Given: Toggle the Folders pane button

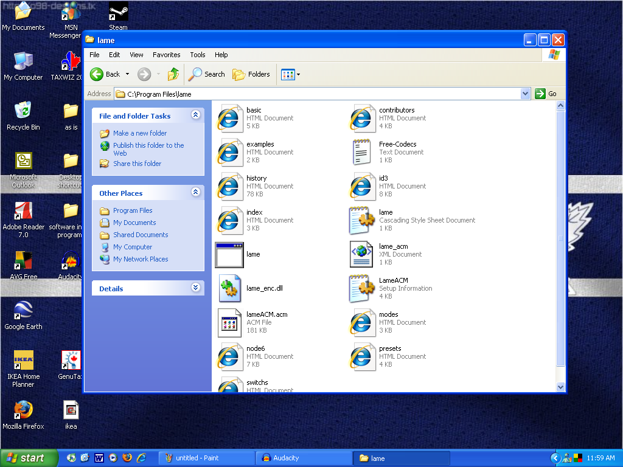Looking at the screenshot, I should pyautogui.click(x=251, y=74).
